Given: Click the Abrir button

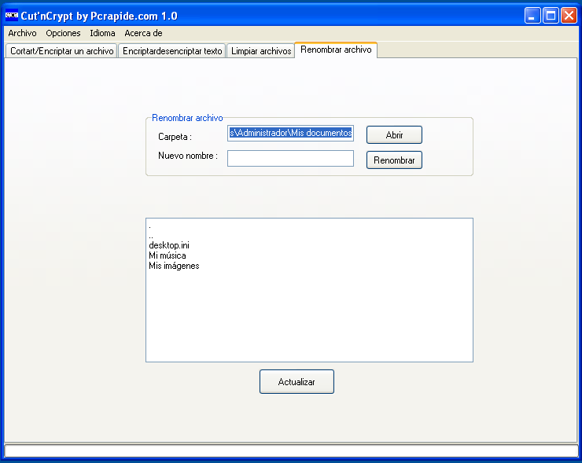Looking at the screenshot, I should click(x=394, y=134).
